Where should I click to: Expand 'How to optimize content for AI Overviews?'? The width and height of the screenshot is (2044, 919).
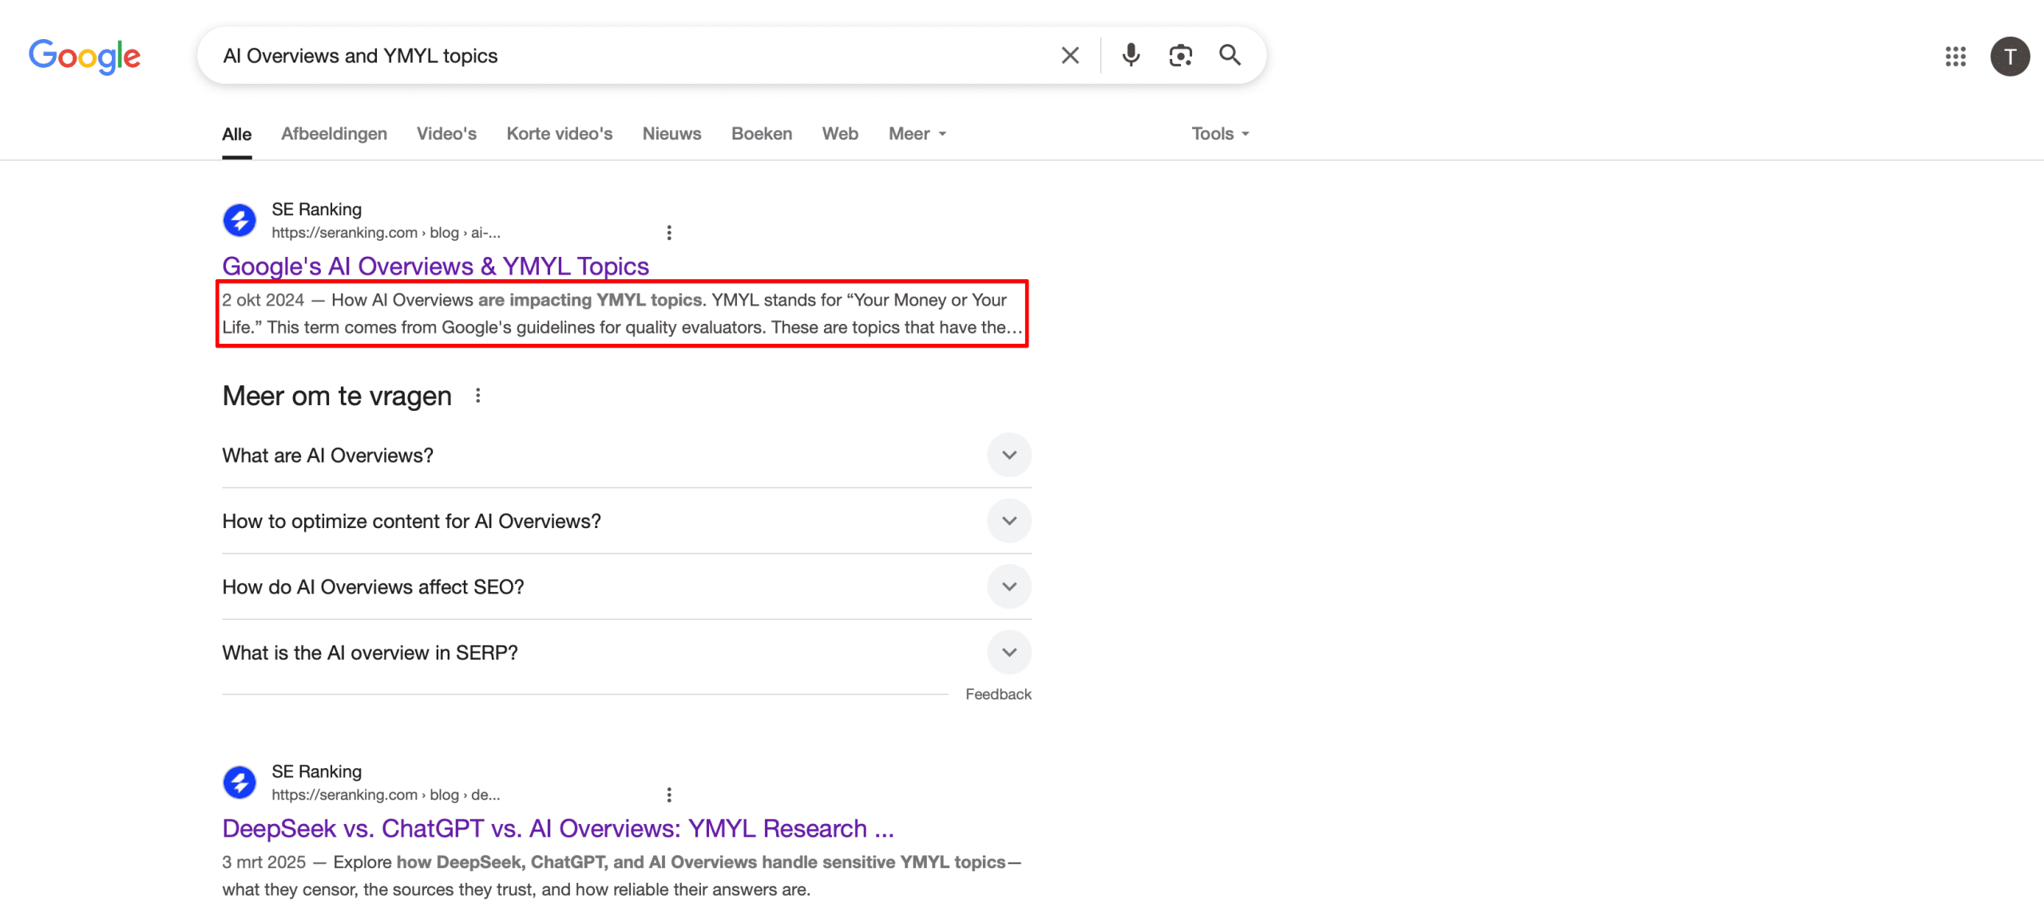[627, 521]
